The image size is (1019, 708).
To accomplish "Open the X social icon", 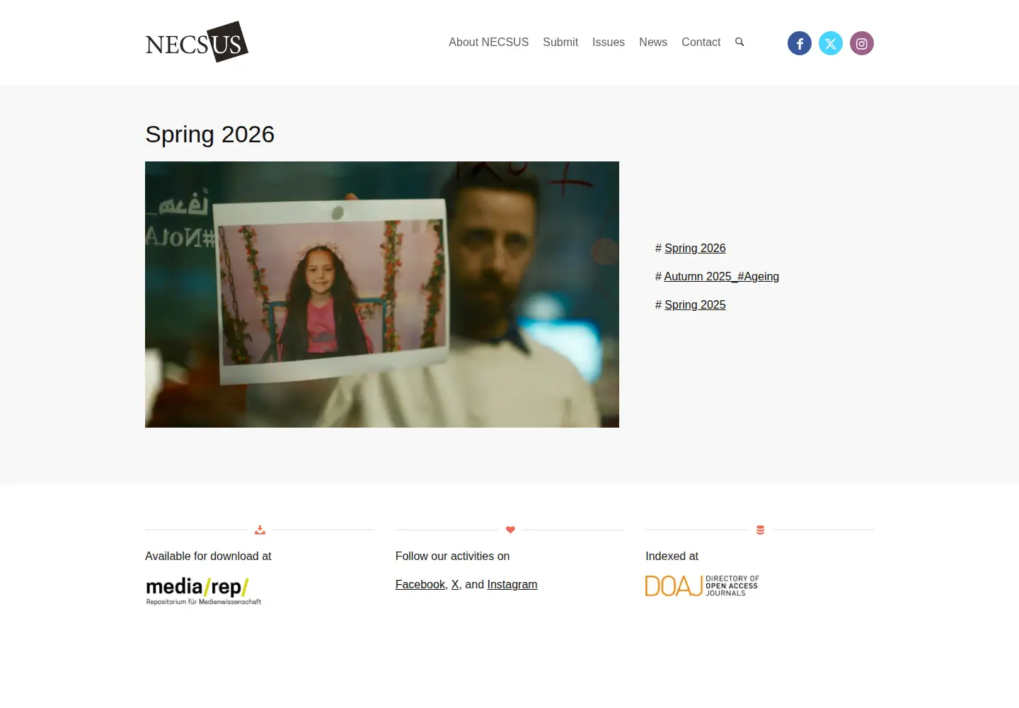I will pos(831,43).
